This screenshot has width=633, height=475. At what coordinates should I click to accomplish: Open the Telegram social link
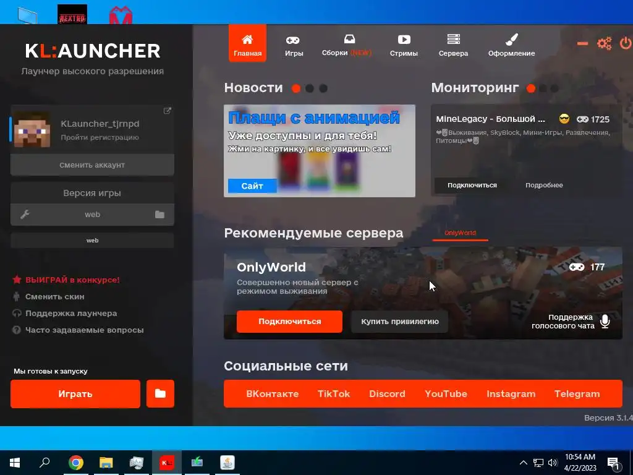pyautogui.click(x=577, y=394)
